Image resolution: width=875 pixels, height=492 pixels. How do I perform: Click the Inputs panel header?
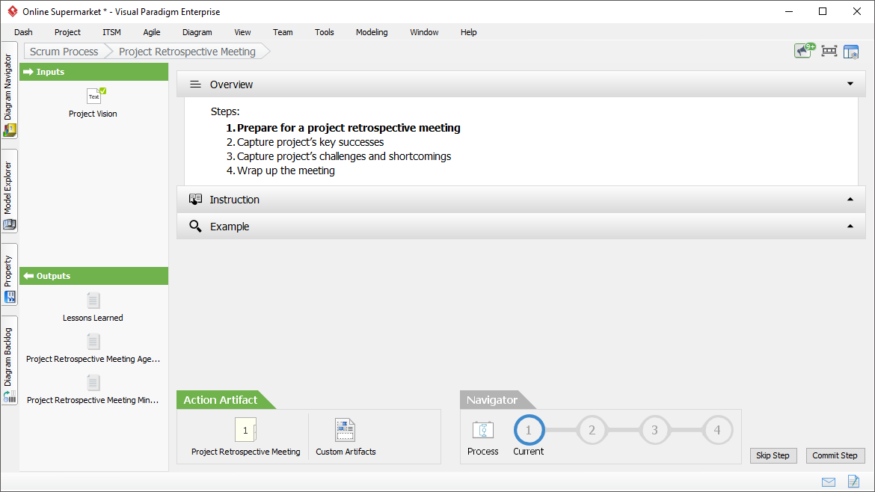point(93,72)
